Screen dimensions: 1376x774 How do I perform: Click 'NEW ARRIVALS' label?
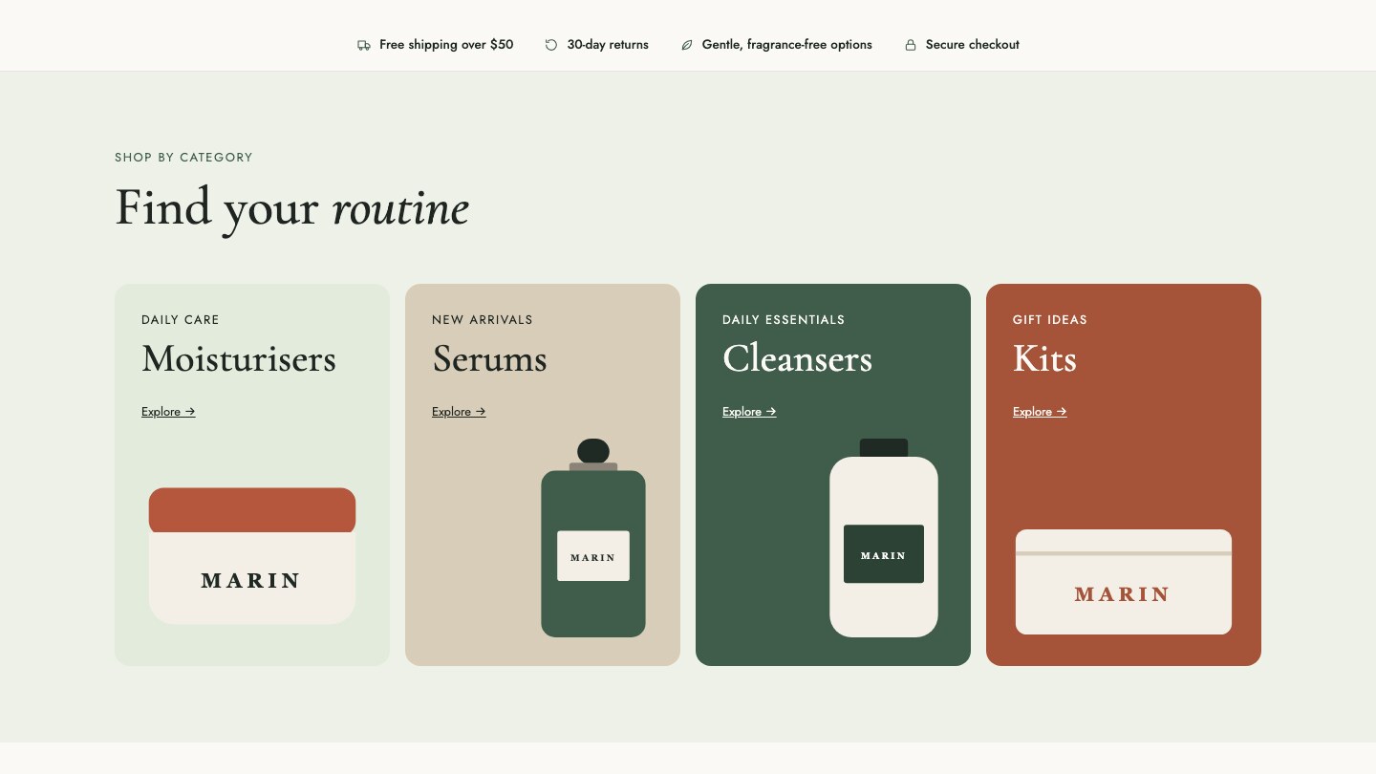click(483, 320)
